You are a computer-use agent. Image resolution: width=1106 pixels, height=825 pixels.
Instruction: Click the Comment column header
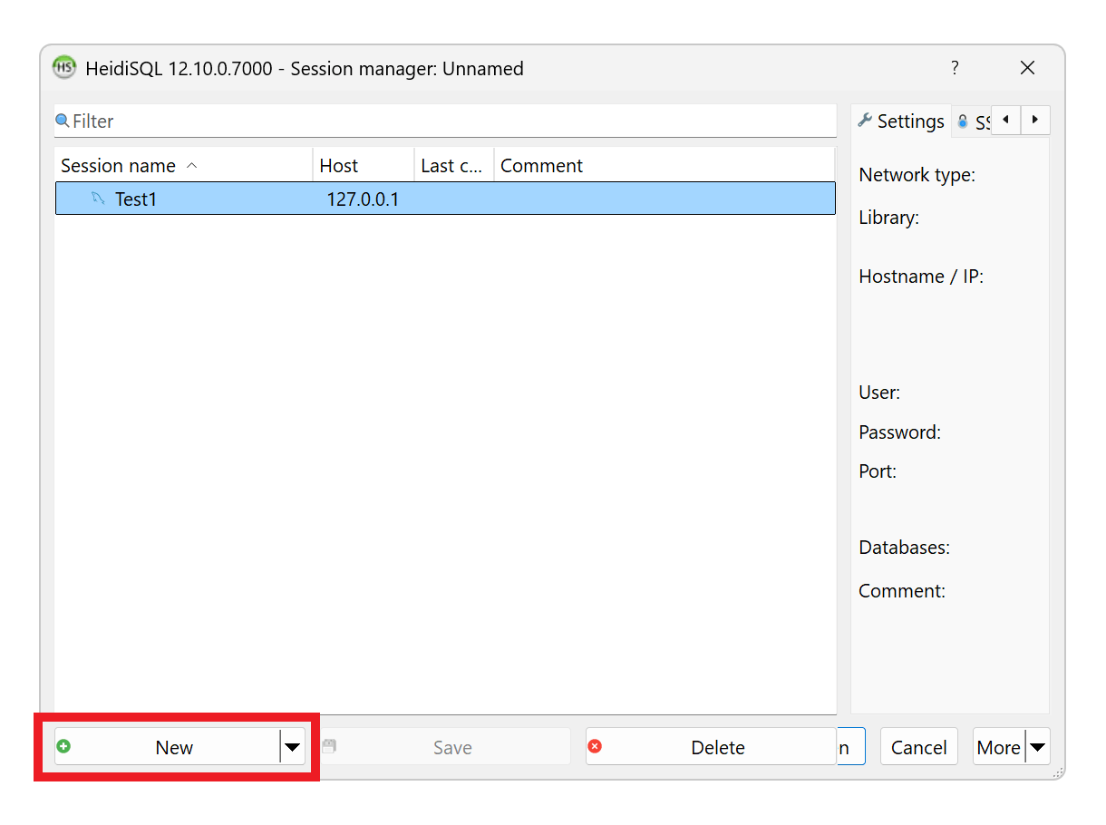pos(664,165)
